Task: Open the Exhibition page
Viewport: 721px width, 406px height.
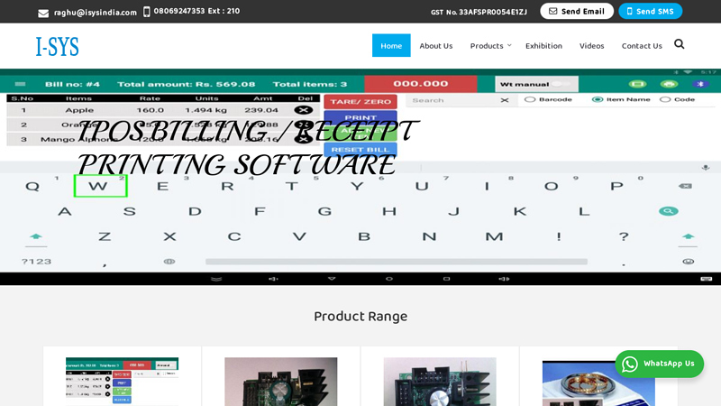Action: click(543, 46)
